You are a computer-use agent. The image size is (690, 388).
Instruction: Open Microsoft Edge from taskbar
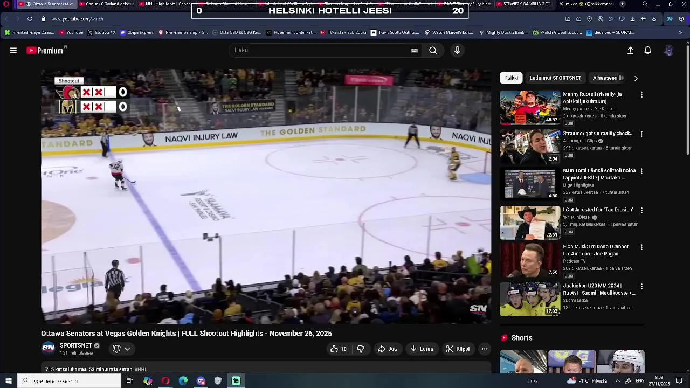[x=183, y=381]
